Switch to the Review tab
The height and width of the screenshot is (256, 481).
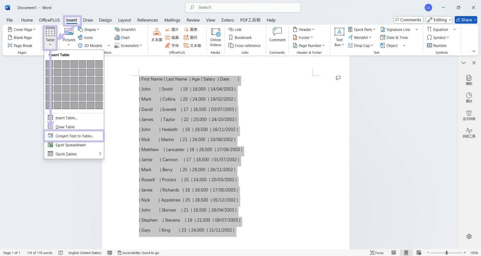tap(193, 20)
